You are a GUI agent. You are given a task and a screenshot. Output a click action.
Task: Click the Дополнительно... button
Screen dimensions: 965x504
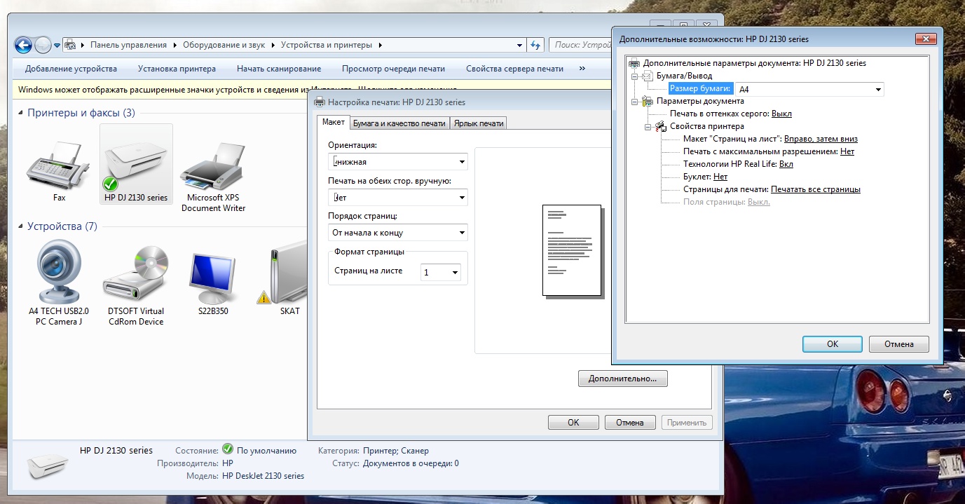pyautogui.click(x=622, y=379)
